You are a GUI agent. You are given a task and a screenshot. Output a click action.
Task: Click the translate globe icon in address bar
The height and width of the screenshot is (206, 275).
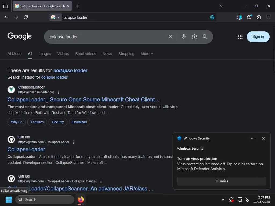point(212,17)
